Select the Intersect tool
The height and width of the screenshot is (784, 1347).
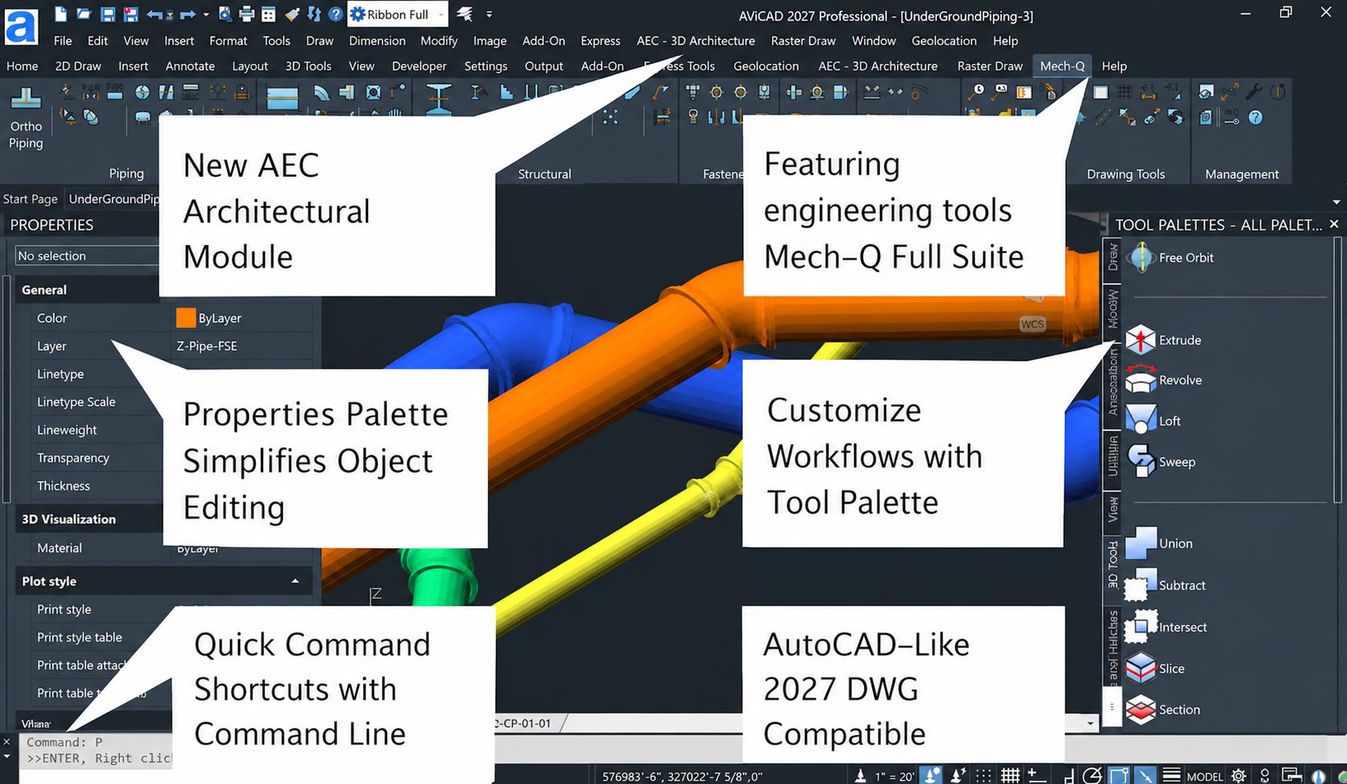[x=1167, y=627]
